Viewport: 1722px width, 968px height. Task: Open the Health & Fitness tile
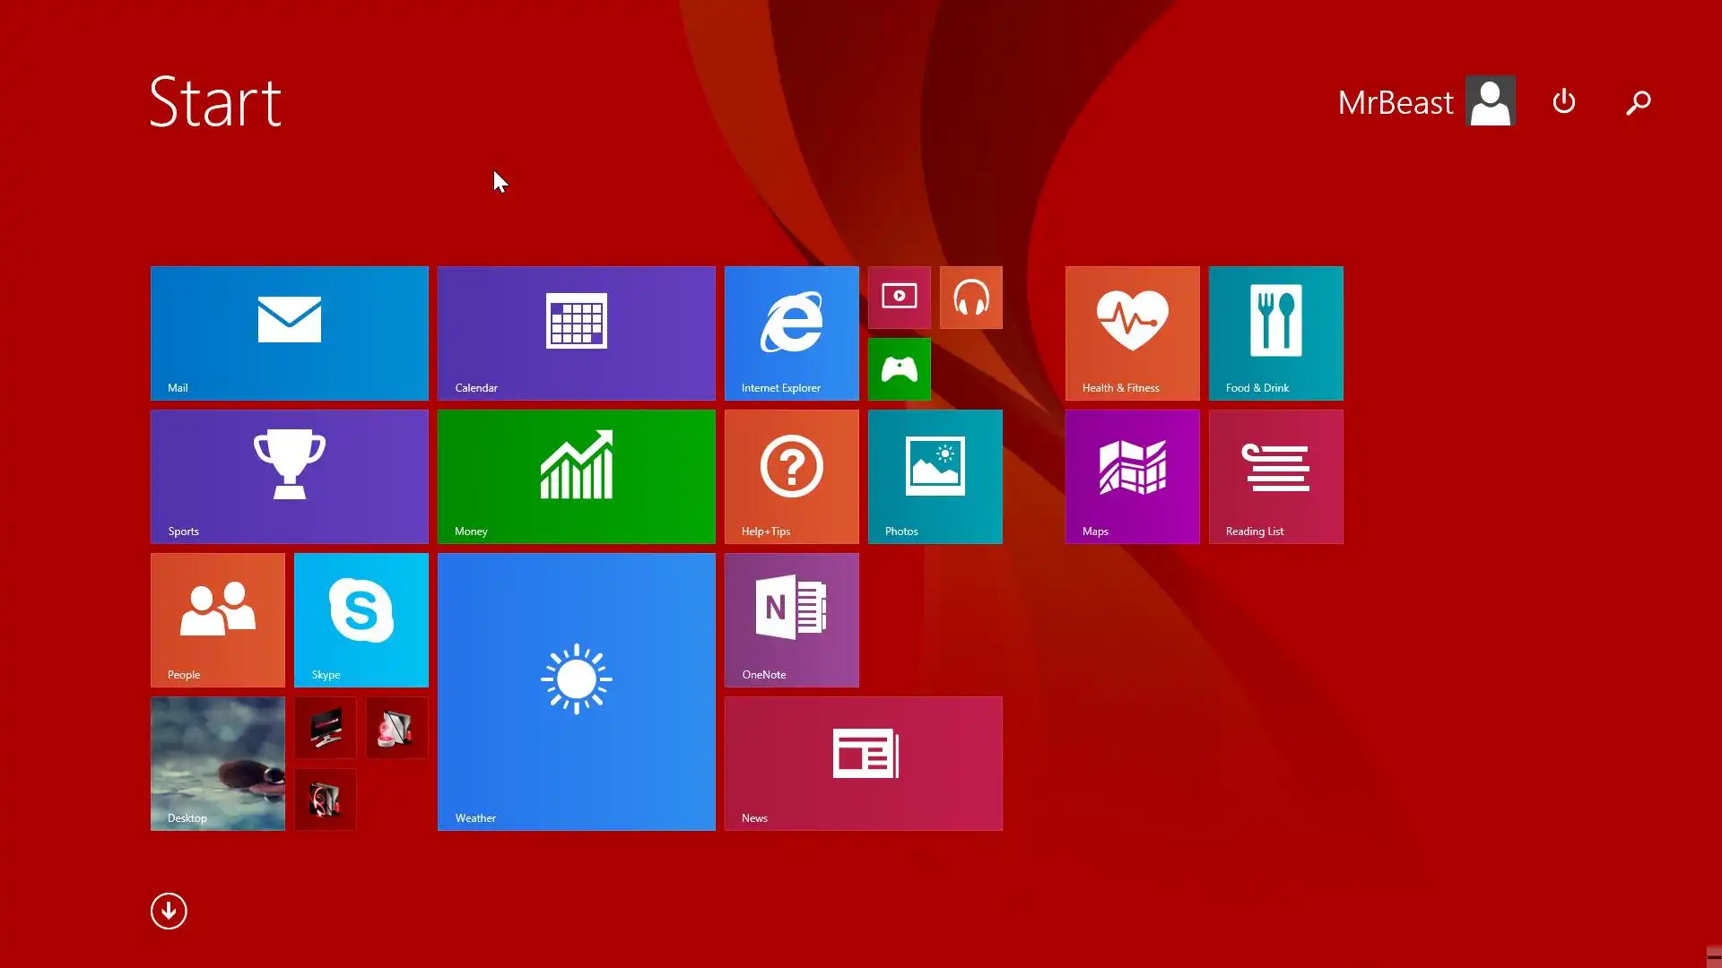[x=1132, y=333]
